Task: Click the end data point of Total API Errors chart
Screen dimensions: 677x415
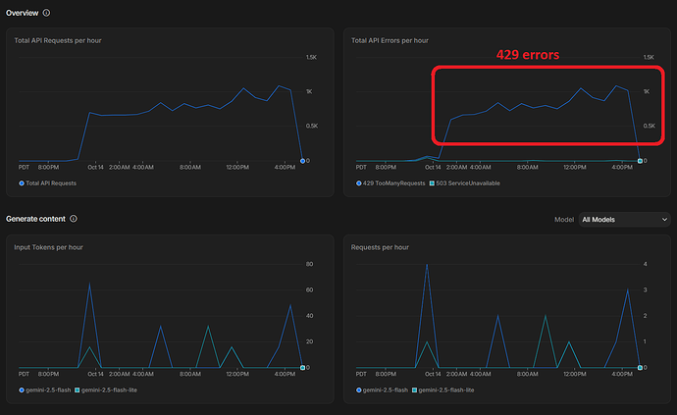Action: 640,161
